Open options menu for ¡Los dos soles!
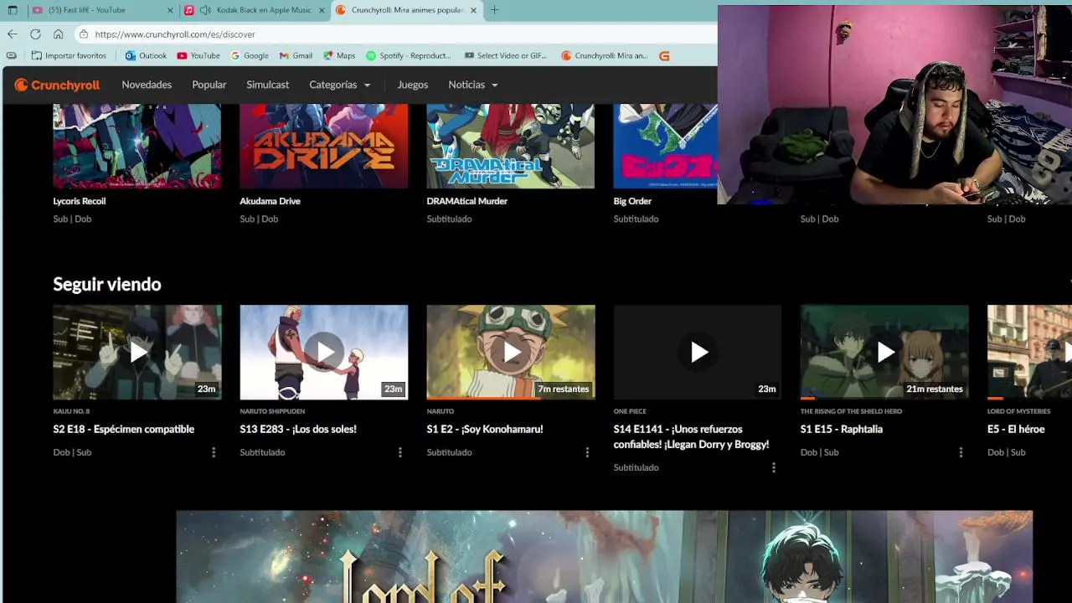 pos(400,452)
